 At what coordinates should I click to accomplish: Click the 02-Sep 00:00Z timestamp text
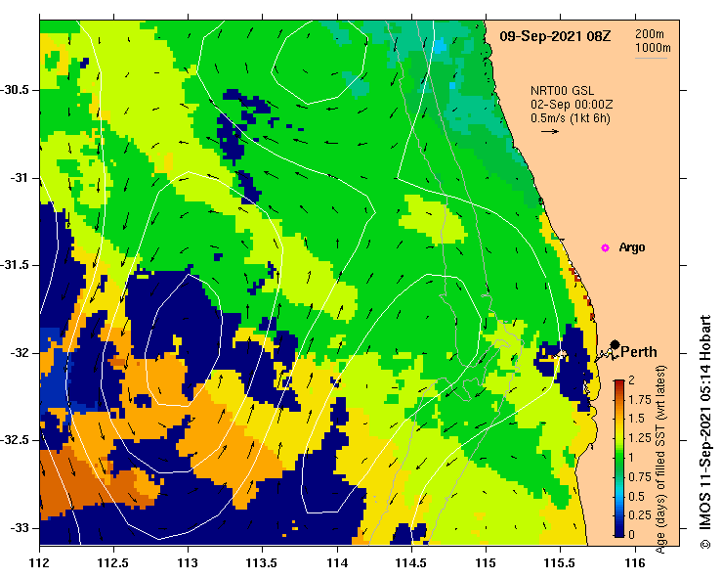572,105
